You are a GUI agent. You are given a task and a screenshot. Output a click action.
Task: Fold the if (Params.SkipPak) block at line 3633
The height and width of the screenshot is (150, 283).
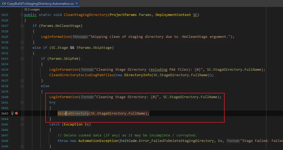pos(22,59)
